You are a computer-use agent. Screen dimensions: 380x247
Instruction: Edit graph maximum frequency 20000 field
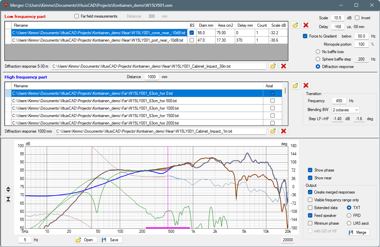pyautogui.click(x=288, y=240)
